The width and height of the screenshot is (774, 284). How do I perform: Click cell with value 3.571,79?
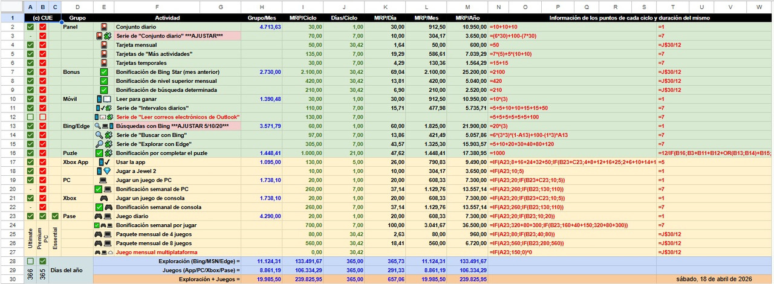tap(261, 126)
